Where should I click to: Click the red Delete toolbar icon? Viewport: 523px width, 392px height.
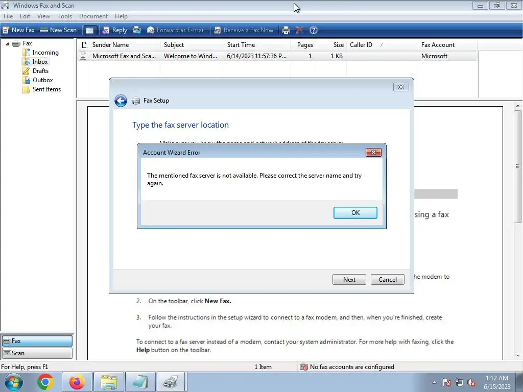tap(299, 30)
